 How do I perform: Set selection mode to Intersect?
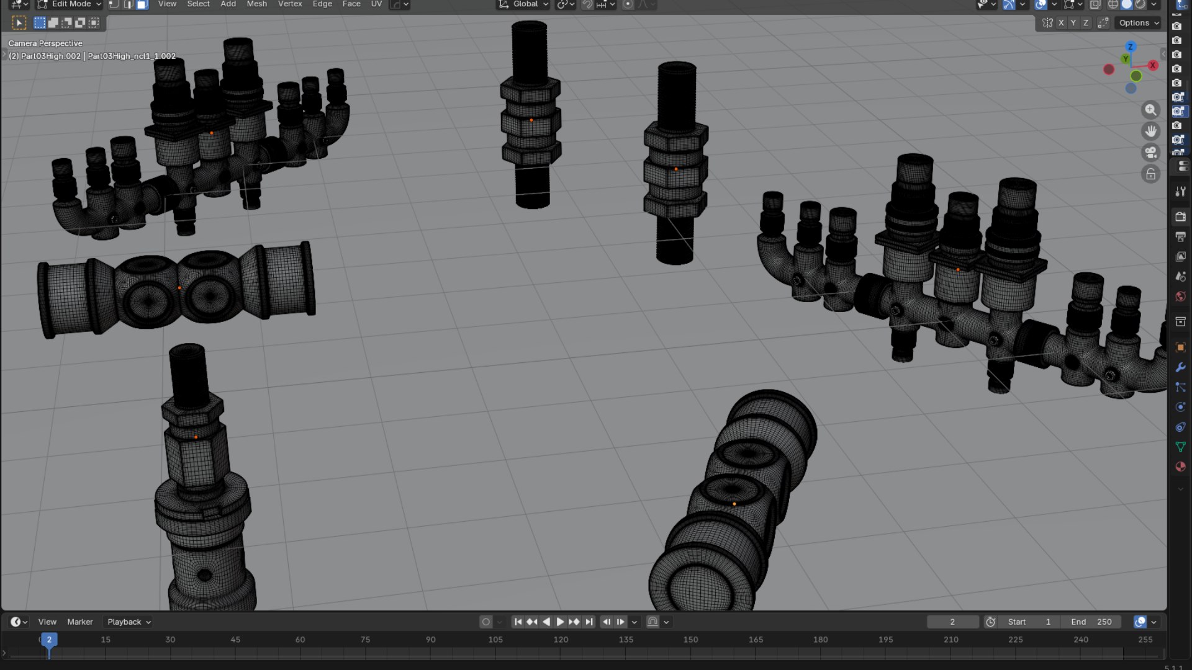pos(94,23)
